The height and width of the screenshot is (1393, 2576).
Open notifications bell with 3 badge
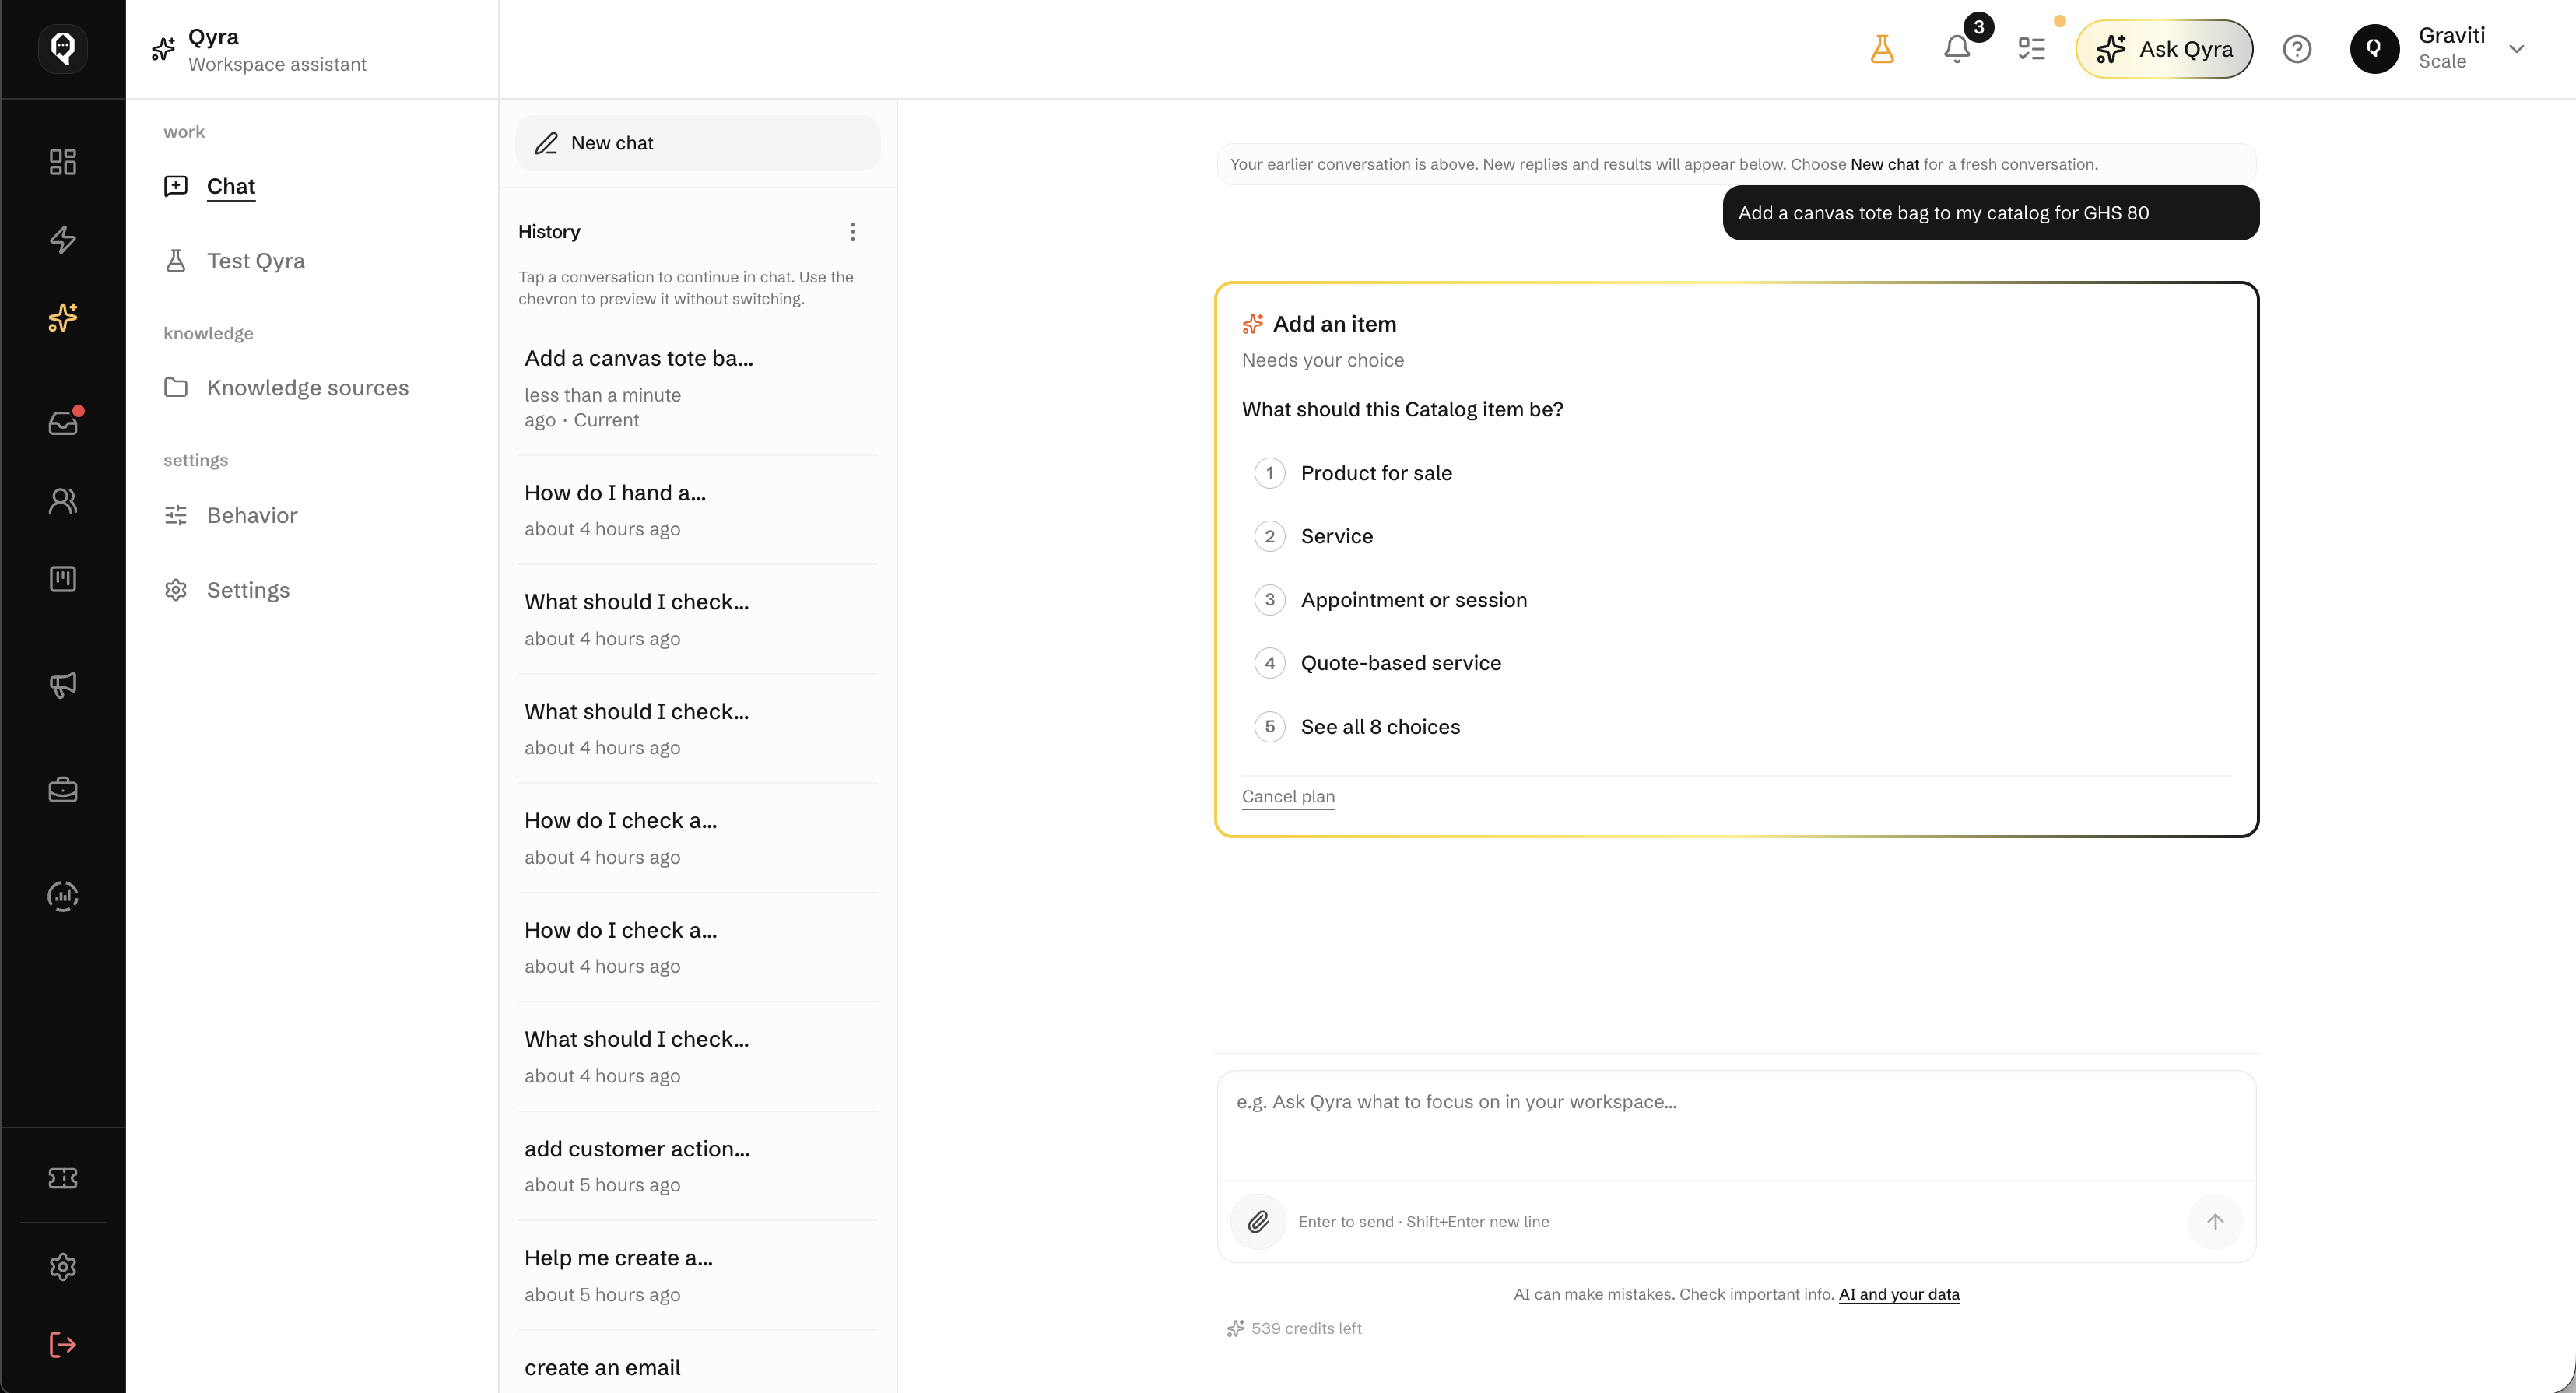[1958, 49]
